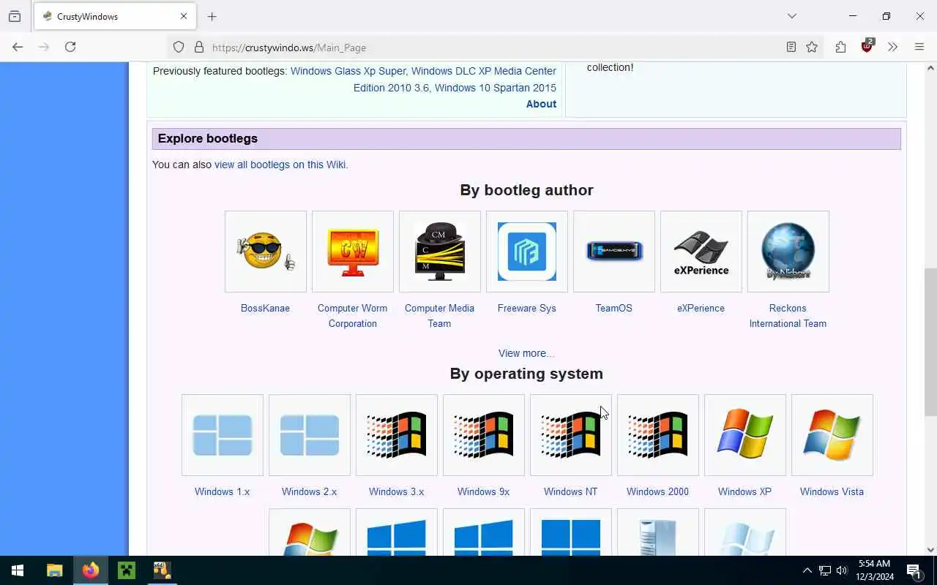The height and width of the screenshot is (585, 937).
Task: Open the Reckons International Team globe icon
Action: (x=788, y=252)
